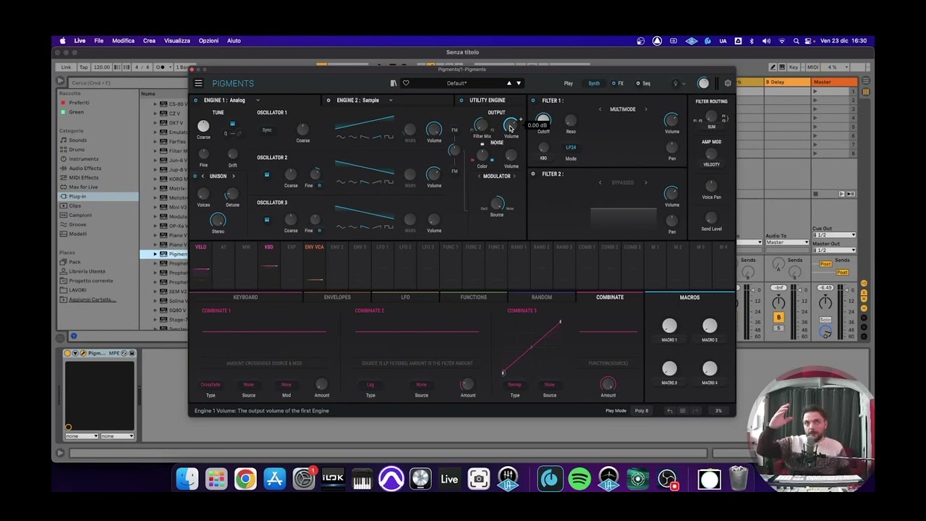926x521 pixels.
Task: Toggle Oscillator 3 keyboard tracking icon
Action: tap(266, 219)
